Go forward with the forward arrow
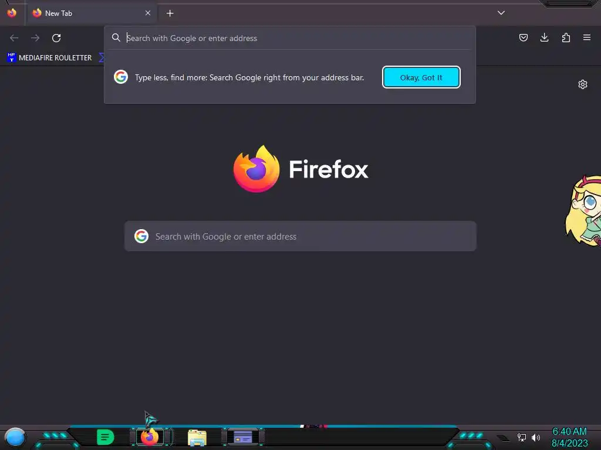 (35, 38)
